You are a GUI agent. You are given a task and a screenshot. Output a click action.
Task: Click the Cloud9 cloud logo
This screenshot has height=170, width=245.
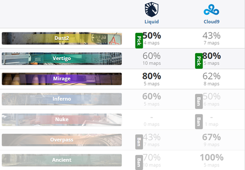pos(211,10)
